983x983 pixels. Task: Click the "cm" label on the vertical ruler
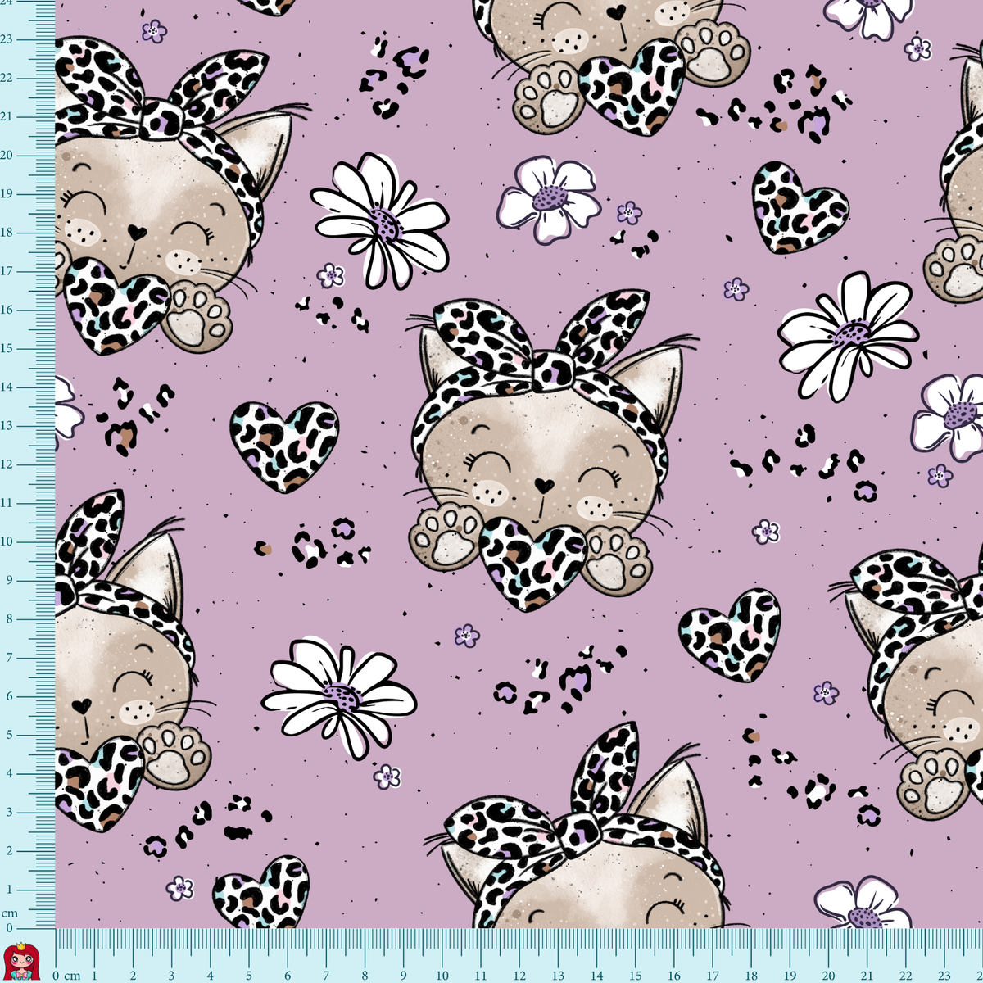[9, 913]
